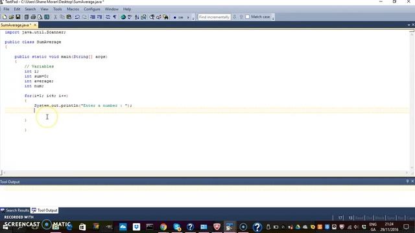Image resolution: width=415 pixels, height=233 pixels.
Task: Save the file with the floppy disk icon
Action: [x=18, y=17]
